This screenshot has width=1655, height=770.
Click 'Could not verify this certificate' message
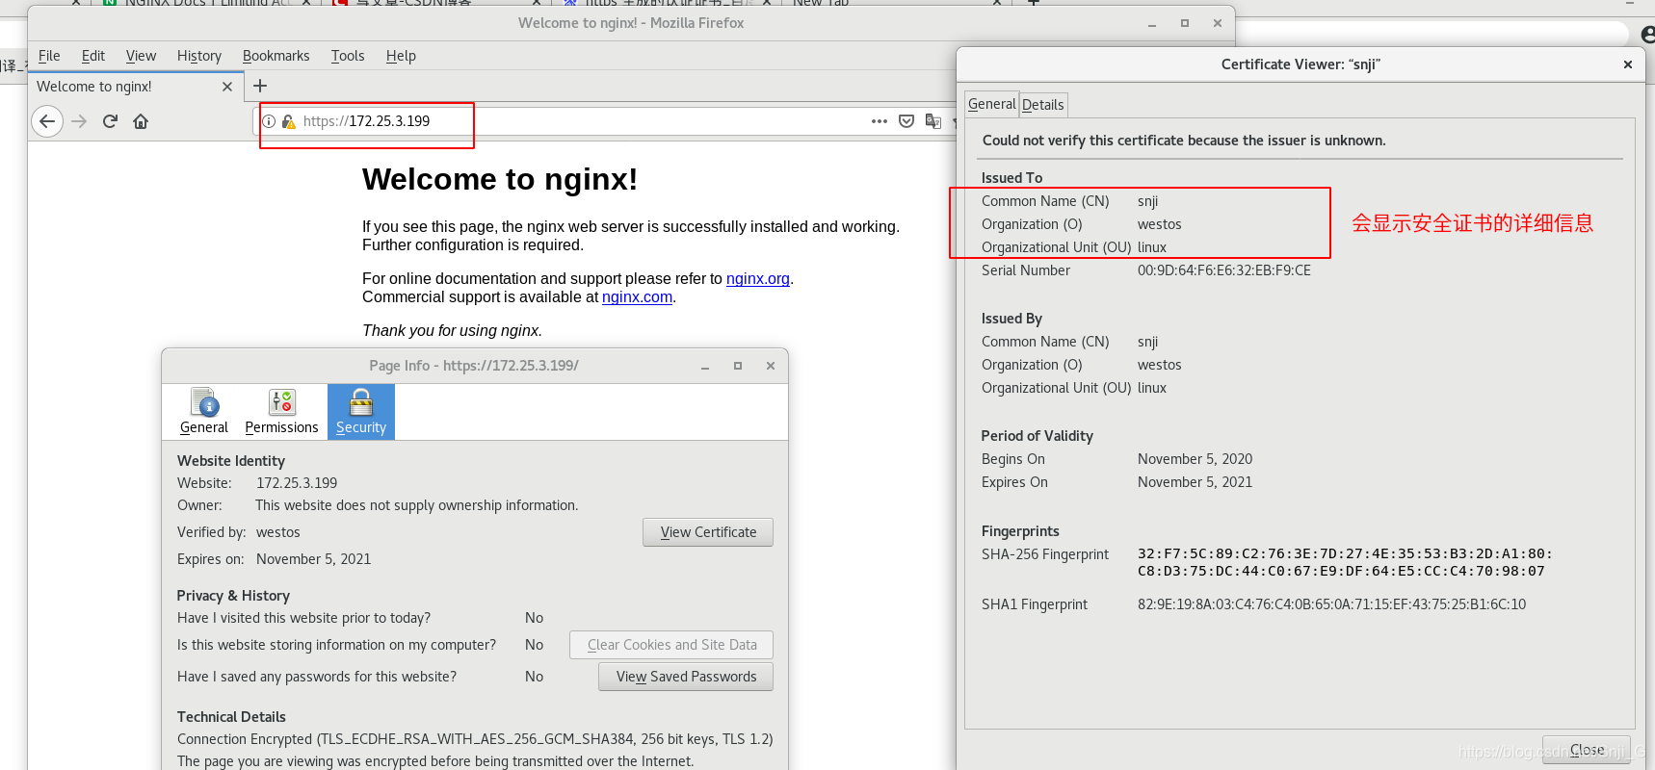point(1184,141)
